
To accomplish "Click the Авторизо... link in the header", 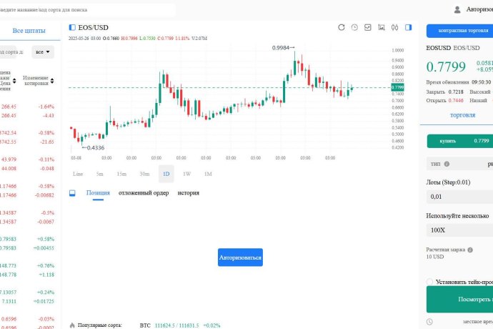I will click(x=479, y=9).
